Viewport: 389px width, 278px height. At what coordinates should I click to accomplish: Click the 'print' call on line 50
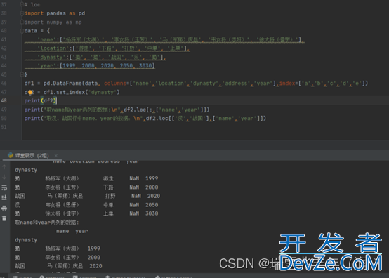pos(32,119)
